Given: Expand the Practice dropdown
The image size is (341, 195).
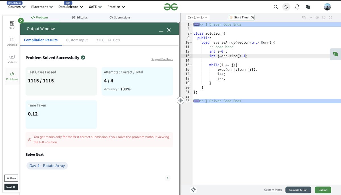Looking at the screenshot, I should (x=116, y=7).
